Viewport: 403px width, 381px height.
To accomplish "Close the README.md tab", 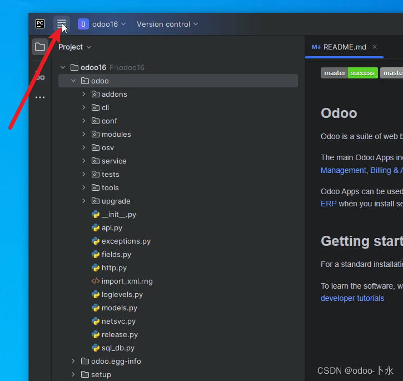I will [x=375, y=47].
